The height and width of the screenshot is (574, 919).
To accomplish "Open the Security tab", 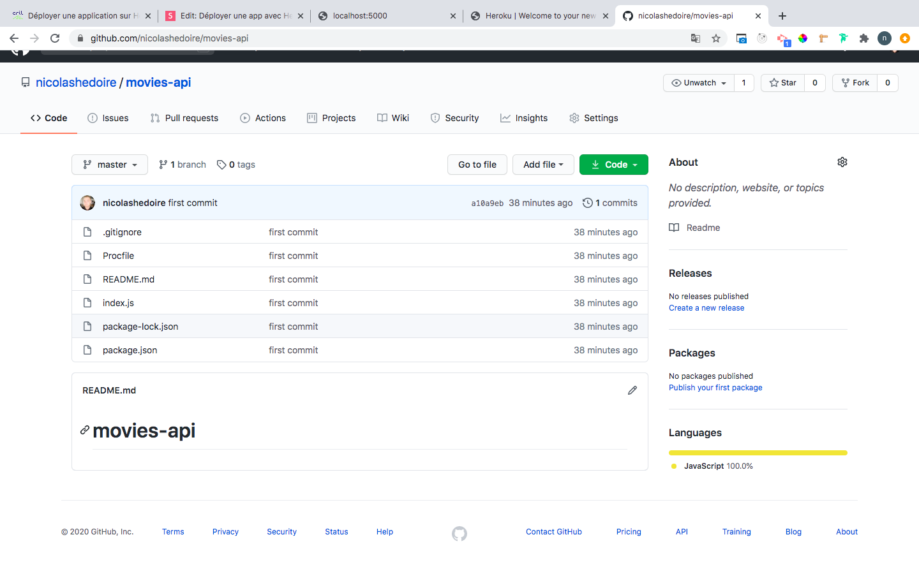I will point(454,118).
